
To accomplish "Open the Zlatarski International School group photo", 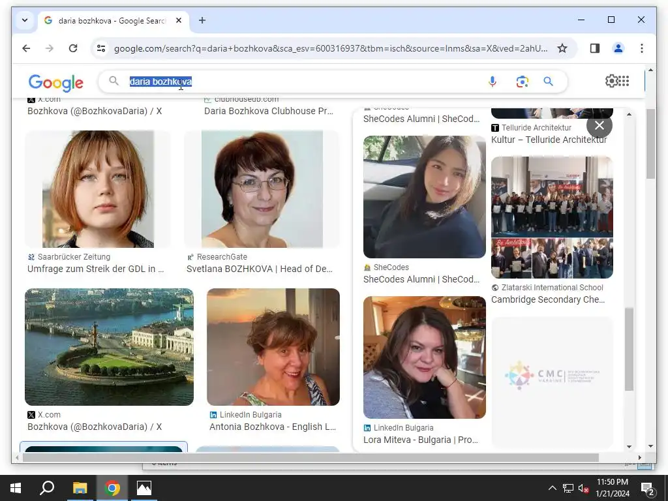I will pyautogui.click(x=552, y=217).
